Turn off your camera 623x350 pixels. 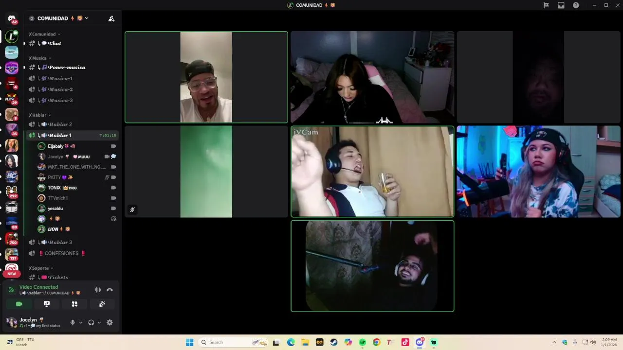point(19,304)
